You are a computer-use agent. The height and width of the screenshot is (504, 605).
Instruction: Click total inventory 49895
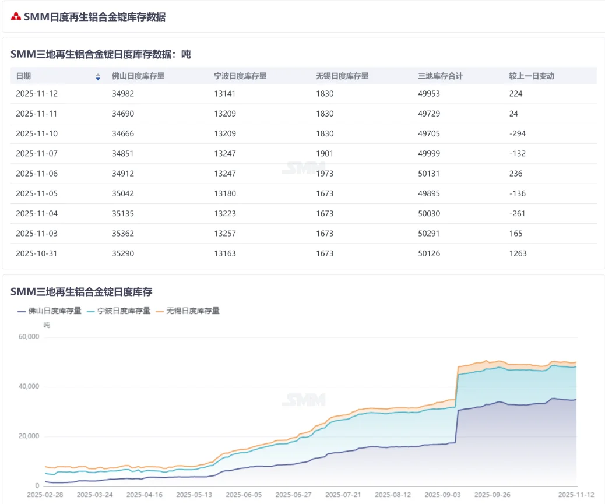tap(429, 193)
